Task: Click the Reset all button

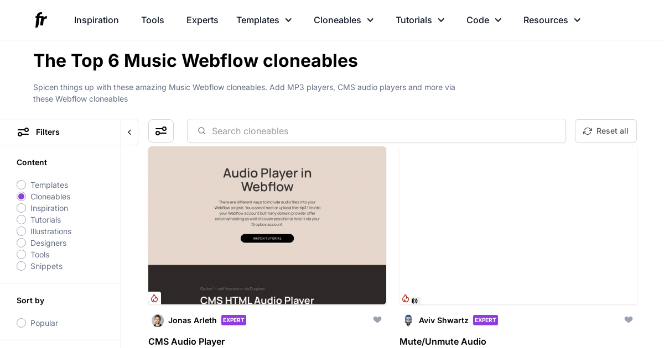Action: click(606, 131)
